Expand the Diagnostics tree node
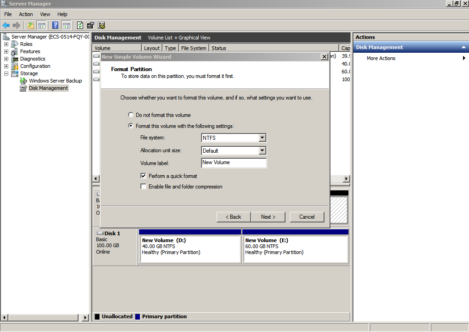Screen dimensions: 469x332 [6, 59]
